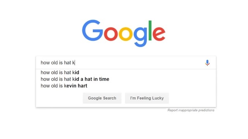Click the word "old" in the typed query

click(x=54, y=63)
